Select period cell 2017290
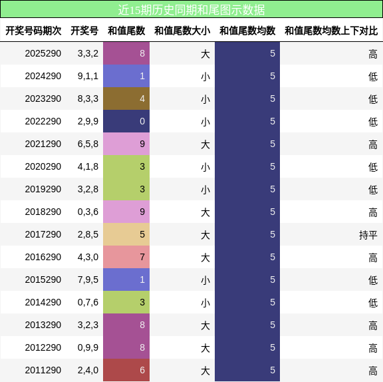The image size is (383, 382). [x=43, y=234]
